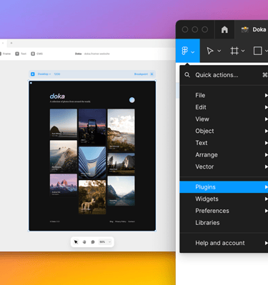Go to Figma home screen
Viewport: 268px width, 285px height.
(x=224, y=29)
